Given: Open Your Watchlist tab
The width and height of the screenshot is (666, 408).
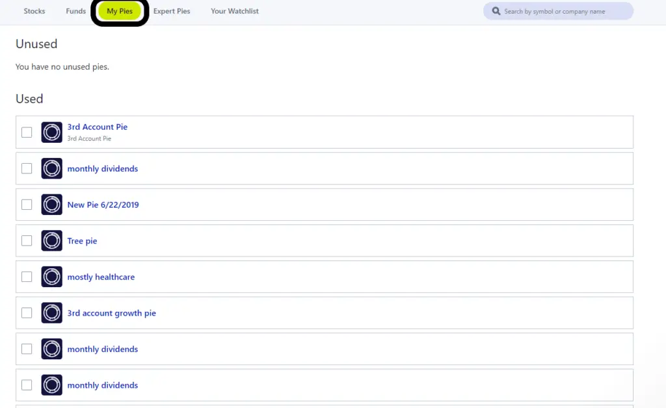Looking at the screenshot, I should (x=234, y=11).
